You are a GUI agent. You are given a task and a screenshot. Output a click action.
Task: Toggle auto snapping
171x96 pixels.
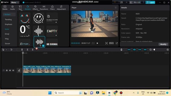pyautogui.click(x=134, y=50)
